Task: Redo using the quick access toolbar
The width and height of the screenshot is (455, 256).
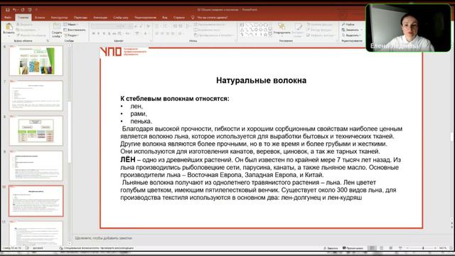Action: point(23,10)
